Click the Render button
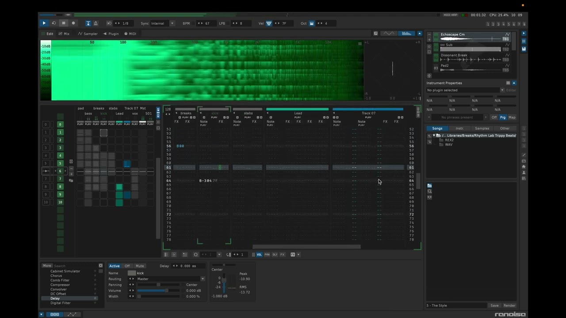Screen dimensions: 566x318 (509, 305)
